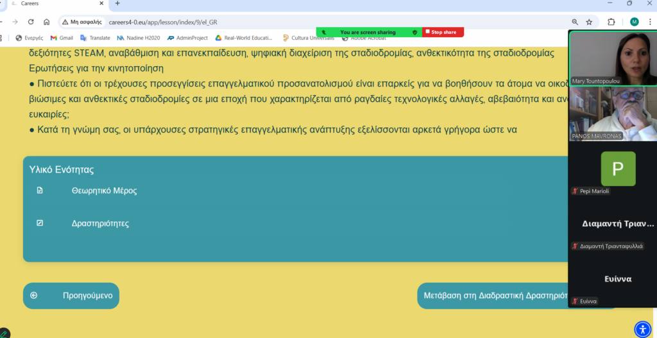657x338 pixels.
Task: Open the Translate bookmark
Action: 95,38
